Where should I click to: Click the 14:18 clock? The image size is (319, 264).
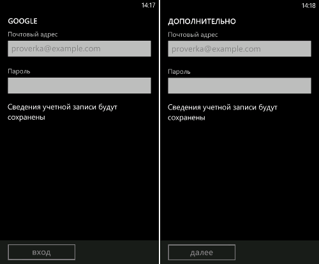tap(309, 5)
